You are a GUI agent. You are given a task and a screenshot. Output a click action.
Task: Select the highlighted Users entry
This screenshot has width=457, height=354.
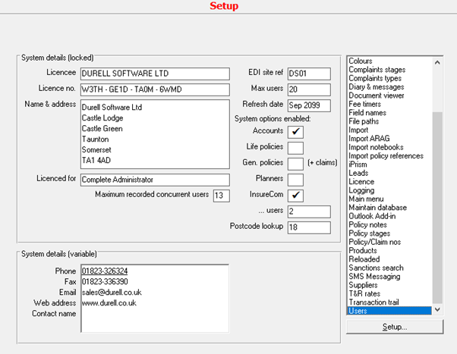(389, 311)
